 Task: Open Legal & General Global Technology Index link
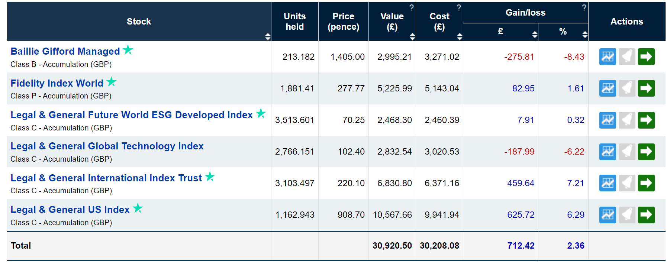click(107, 146)
